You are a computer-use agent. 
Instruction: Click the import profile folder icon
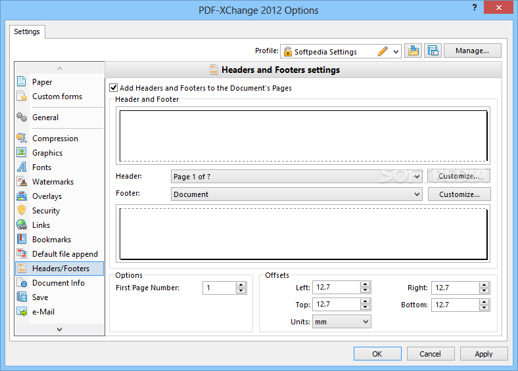point(413,51)
